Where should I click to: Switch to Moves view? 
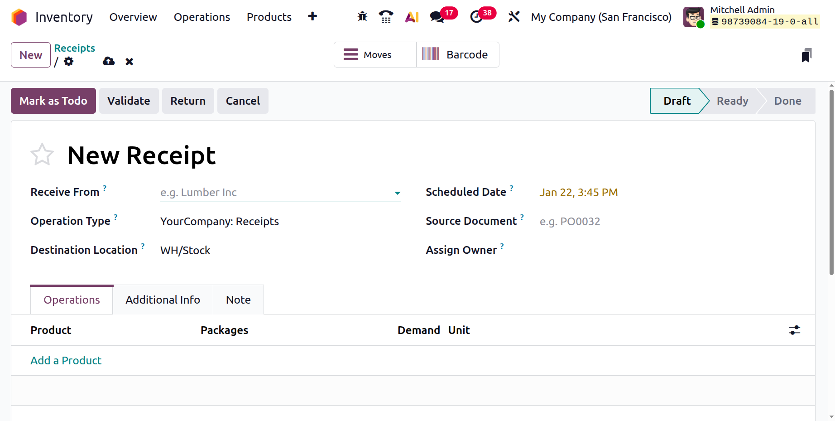(374, 54)
